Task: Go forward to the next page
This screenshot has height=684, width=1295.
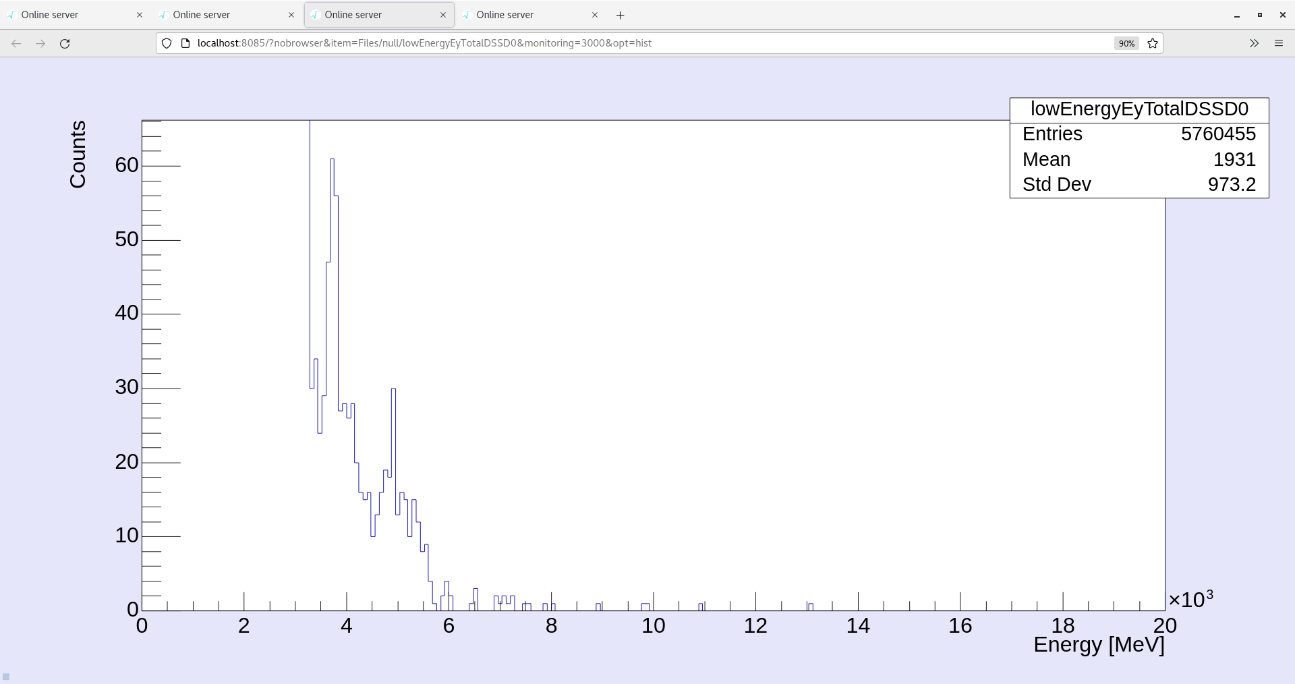Action: coord(40,43)
